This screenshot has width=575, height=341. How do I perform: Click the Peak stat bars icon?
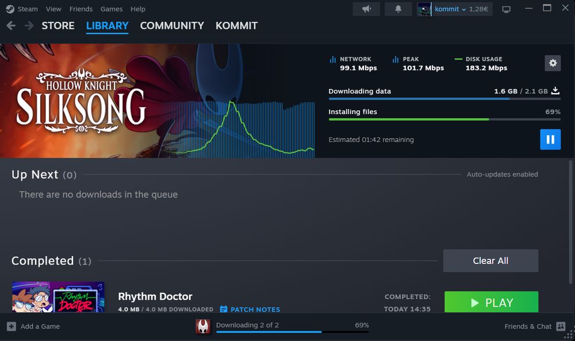pos(396,59)
